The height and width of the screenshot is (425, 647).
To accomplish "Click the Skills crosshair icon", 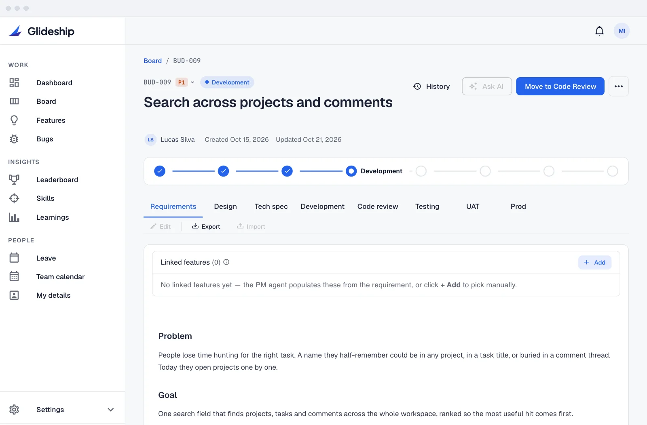I will tap(14, 198).
